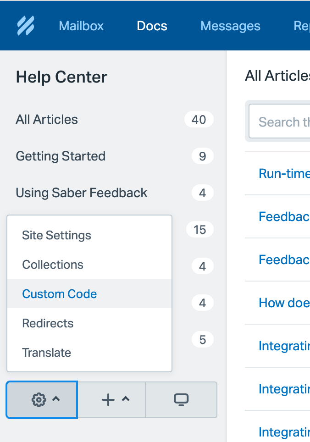The width and height of the screenshot is (310, 442).
Task: Open the All Articles collection
Action: (47, 120)
